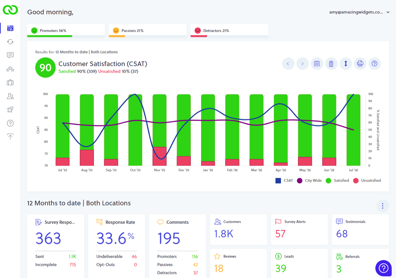Open the floating help chat button
Viewport: 396px width, 278px height.
click(383, 268)
